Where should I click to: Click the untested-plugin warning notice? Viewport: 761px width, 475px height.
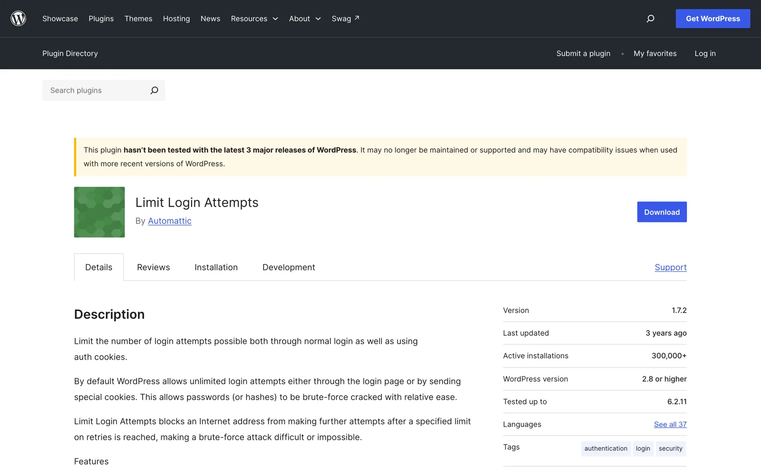pos(380,157)
